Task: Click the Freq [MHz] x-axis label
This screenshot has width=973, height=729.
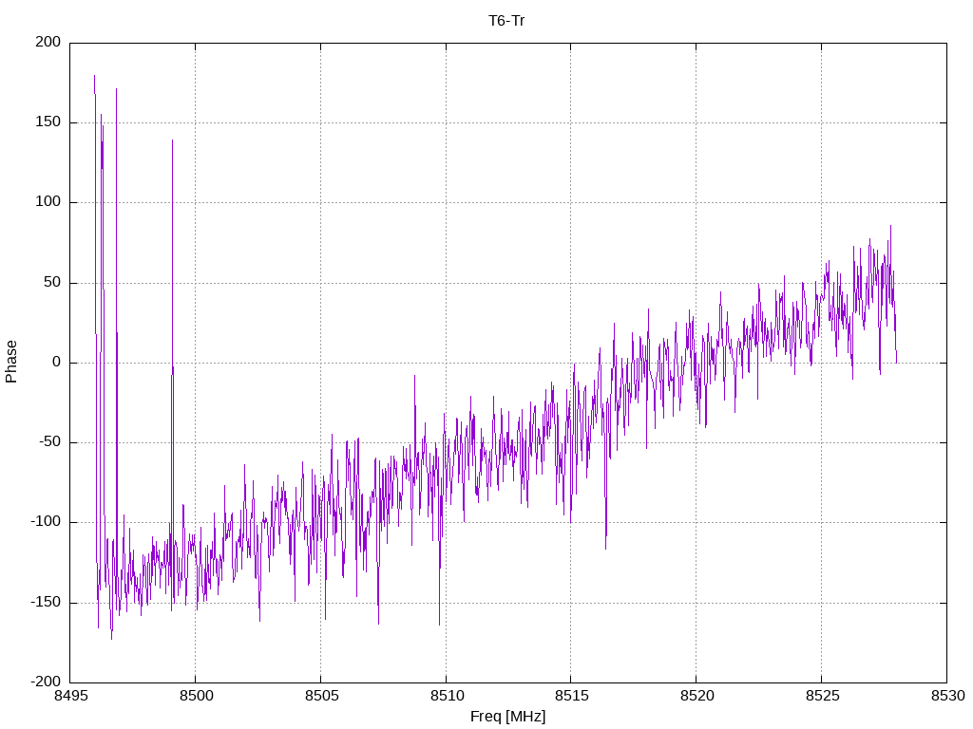Action: click(x=507, y=717)
